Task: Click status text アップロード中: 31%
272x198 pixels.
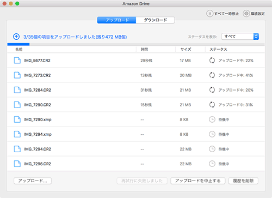Action: 236,105
